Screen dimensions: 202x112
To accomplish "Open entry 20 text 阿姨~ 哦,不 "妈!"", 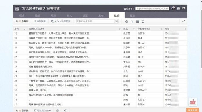I will coord(39,91).
